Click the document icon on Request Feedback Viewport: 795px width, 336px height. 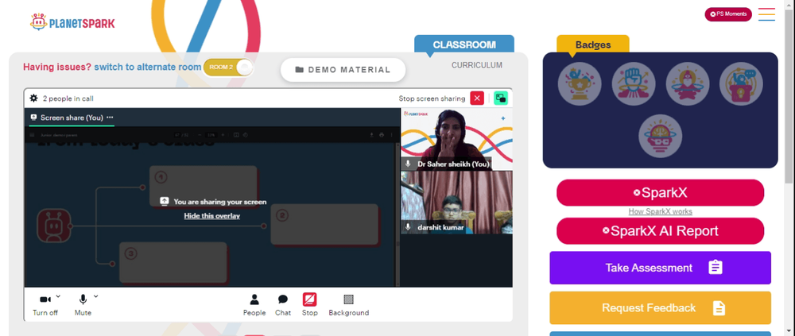point(719,307)
